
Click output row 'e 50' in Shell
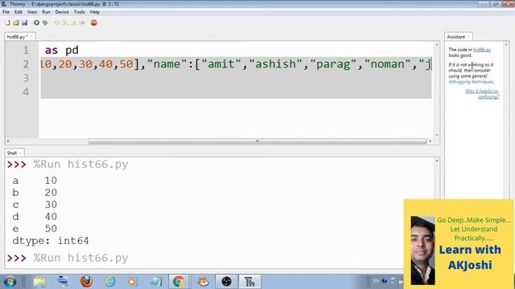point(35,229)
